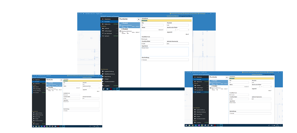Switch to Sachwertverfahren tab in the largest window

coord(172,16)
